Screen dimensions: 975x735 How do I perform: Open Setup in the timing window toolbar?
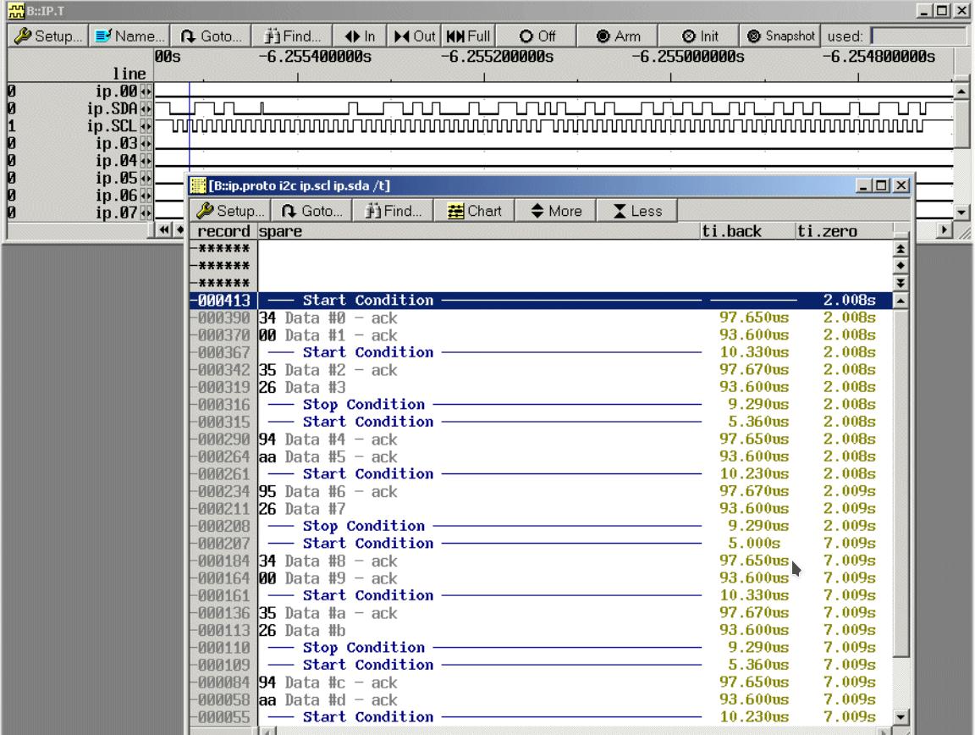coord(47,36)
